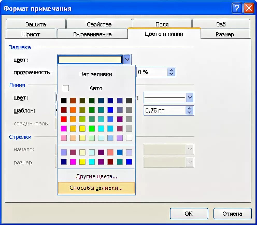
Task: Expand the line style dropdown
Action: click(190, 97)
